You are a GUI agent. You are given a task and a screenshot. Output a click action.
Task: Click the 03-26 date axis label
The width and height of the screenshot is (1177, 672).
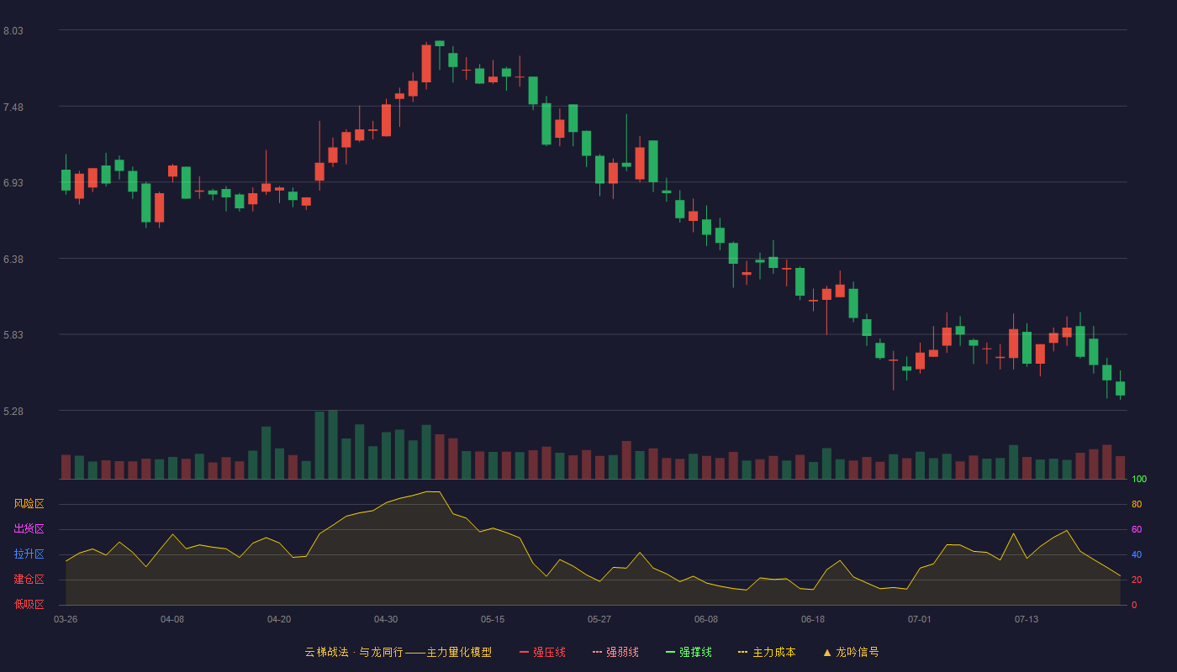click(x=66, y=619)
